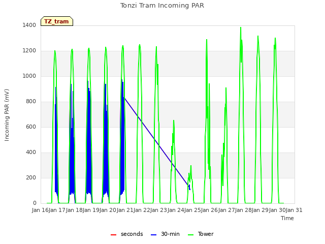Click the Time axis label
Screen dimensions: 325x244
click(287, 218)
